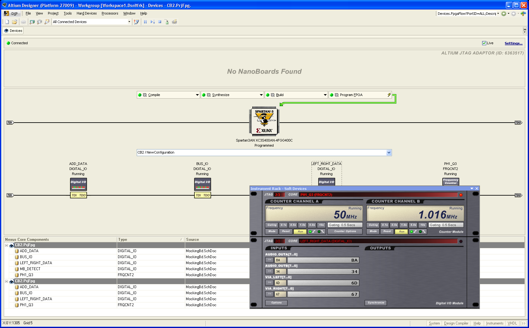Open the Instrument Rack panel dropdown arrow
This screenshot has height=328, width=529.
pyautogui.click(x=472, y=189)
